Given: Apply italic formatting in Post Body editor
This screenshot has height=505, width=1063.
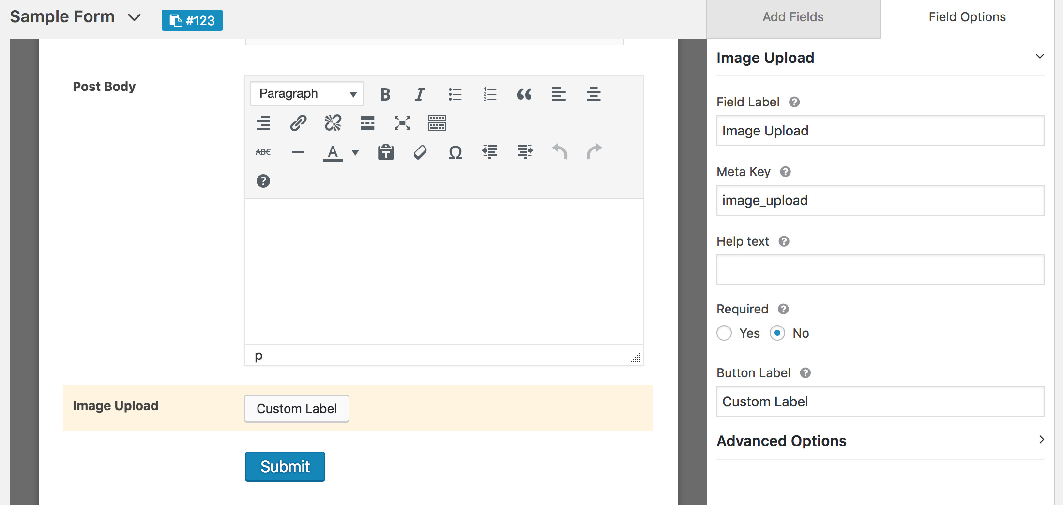Looking at the screenshot, I should (420, 94).
